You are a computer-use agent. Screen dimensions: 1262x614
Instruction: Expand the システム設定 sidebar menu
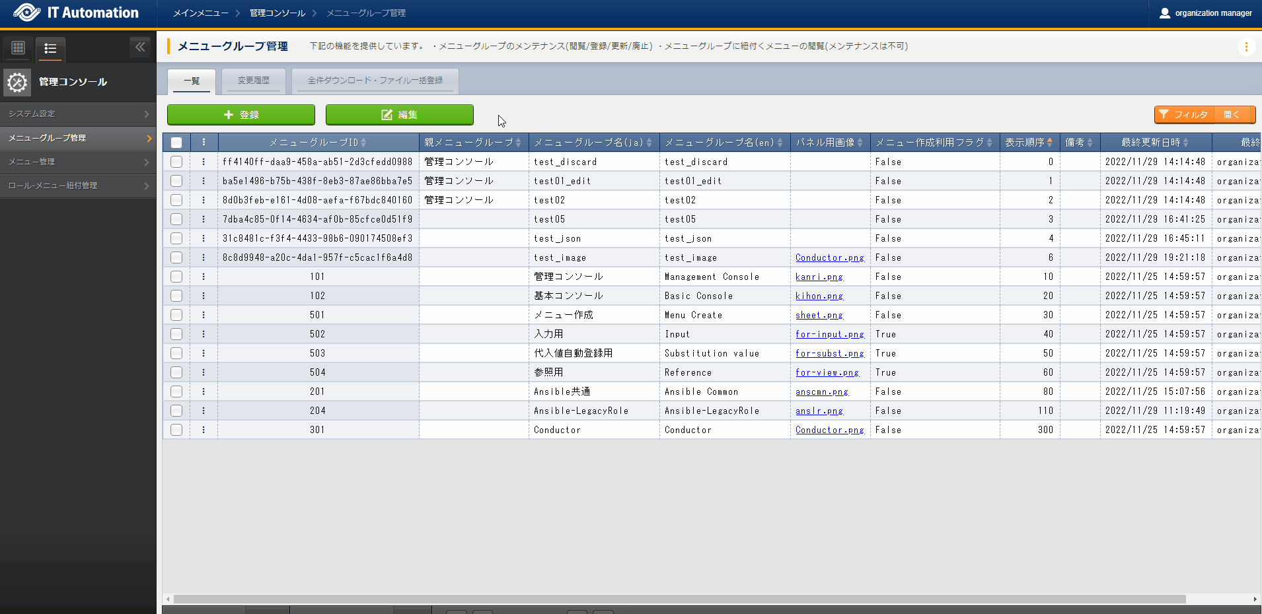click(78, 114)
